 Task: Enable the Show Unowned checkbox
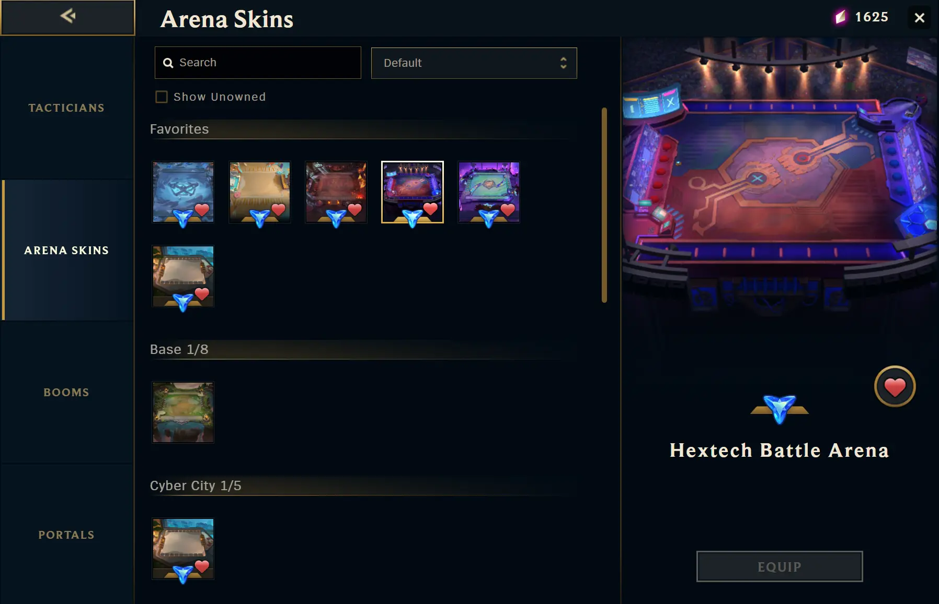(162, 97)
